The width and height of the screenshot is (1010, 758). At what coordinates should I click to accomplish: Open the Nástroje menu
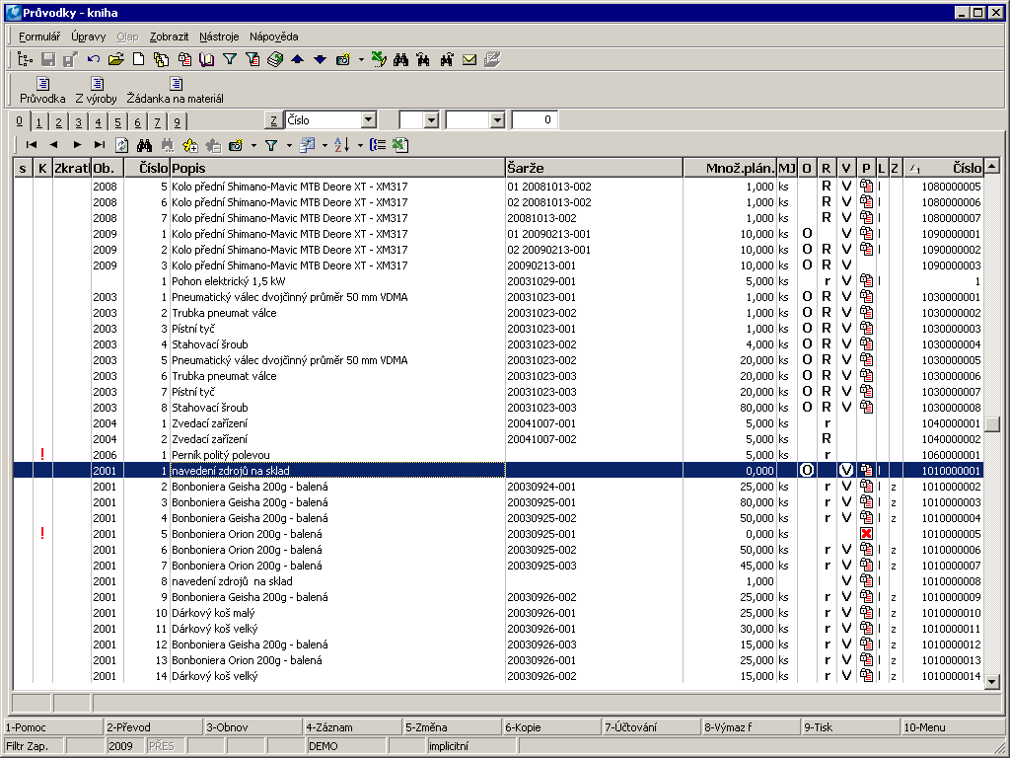click(x=219, y=37)
